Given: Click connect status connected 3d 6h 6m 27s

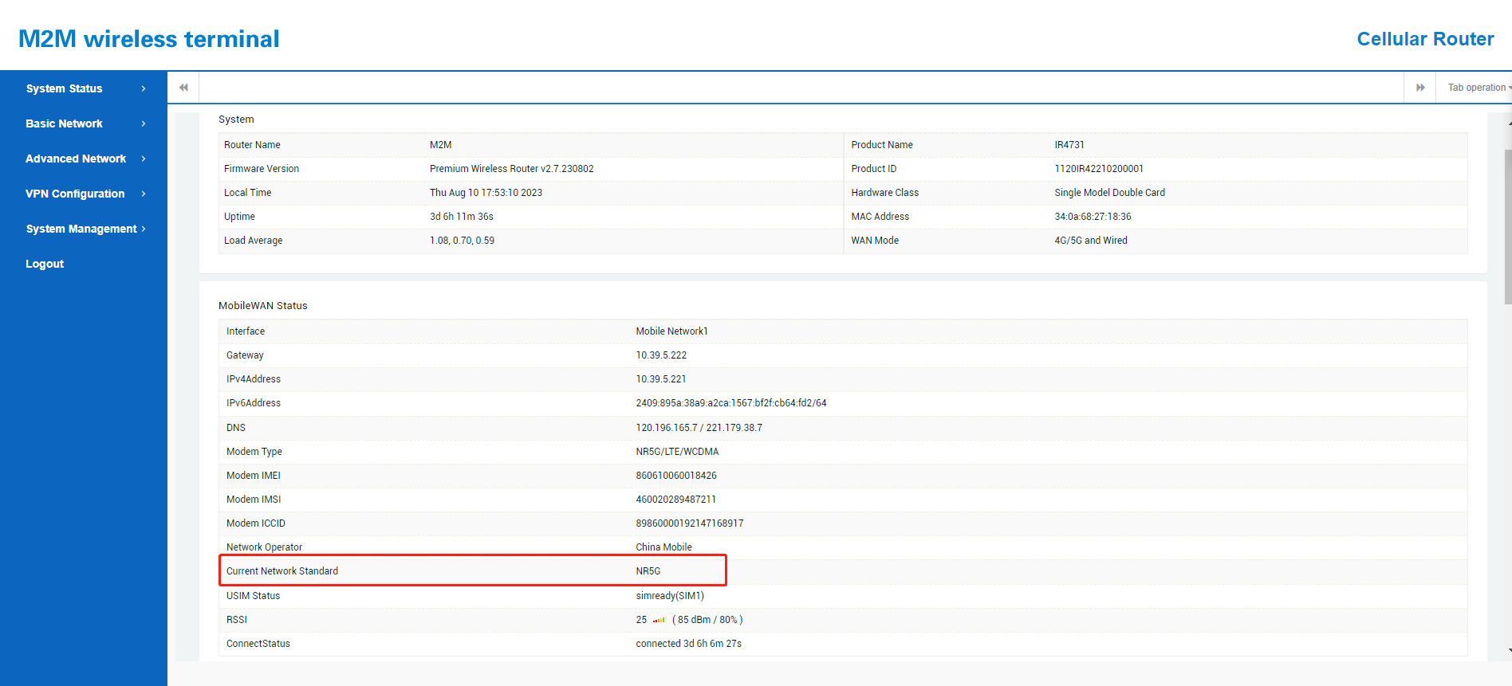Looking at the screenshot, I should click(x=689, y=644).
